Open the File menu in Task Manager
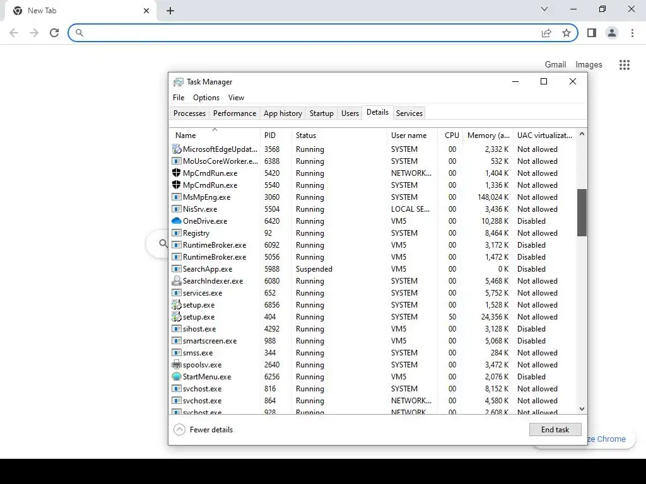 point(179,98)
